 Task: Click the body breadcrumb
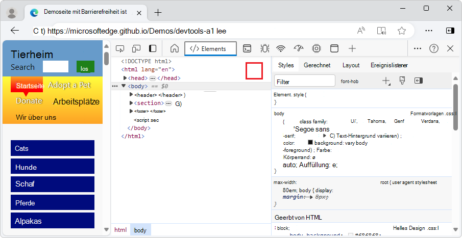pyautogui.click(x=140, y=230)
